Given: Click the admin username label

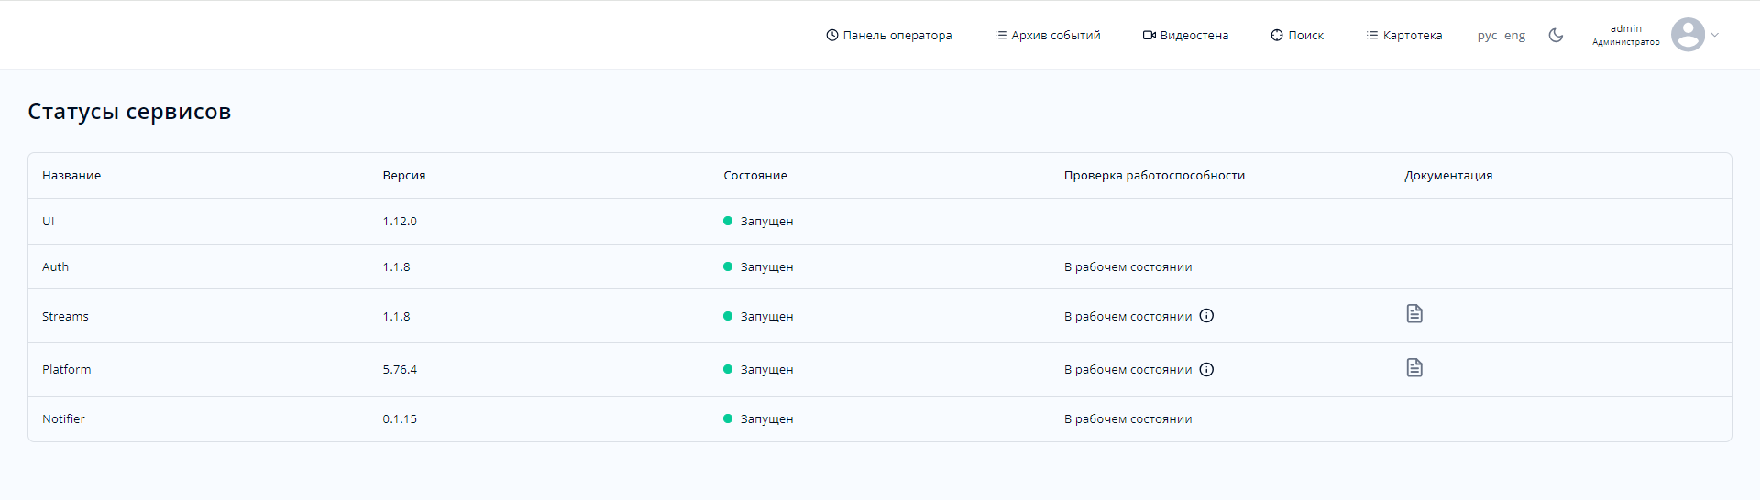Looking at the screenshot, I should pyautogui.click(x=1625, y=28).
